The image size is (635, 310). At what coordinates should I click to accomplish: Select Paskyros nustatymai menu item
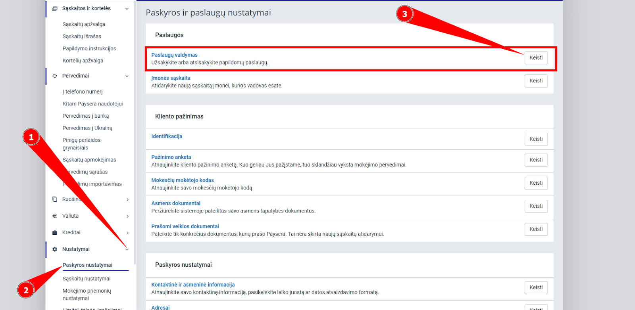click(87, 265)
